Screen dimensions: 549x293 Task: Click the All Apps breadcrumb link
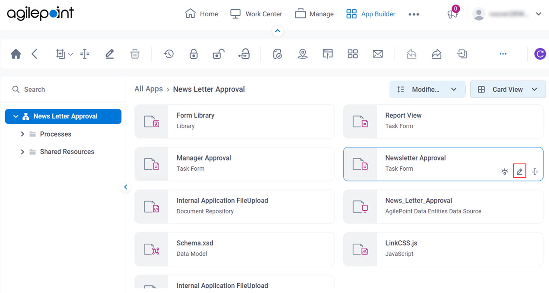click(x=149, y=89)
